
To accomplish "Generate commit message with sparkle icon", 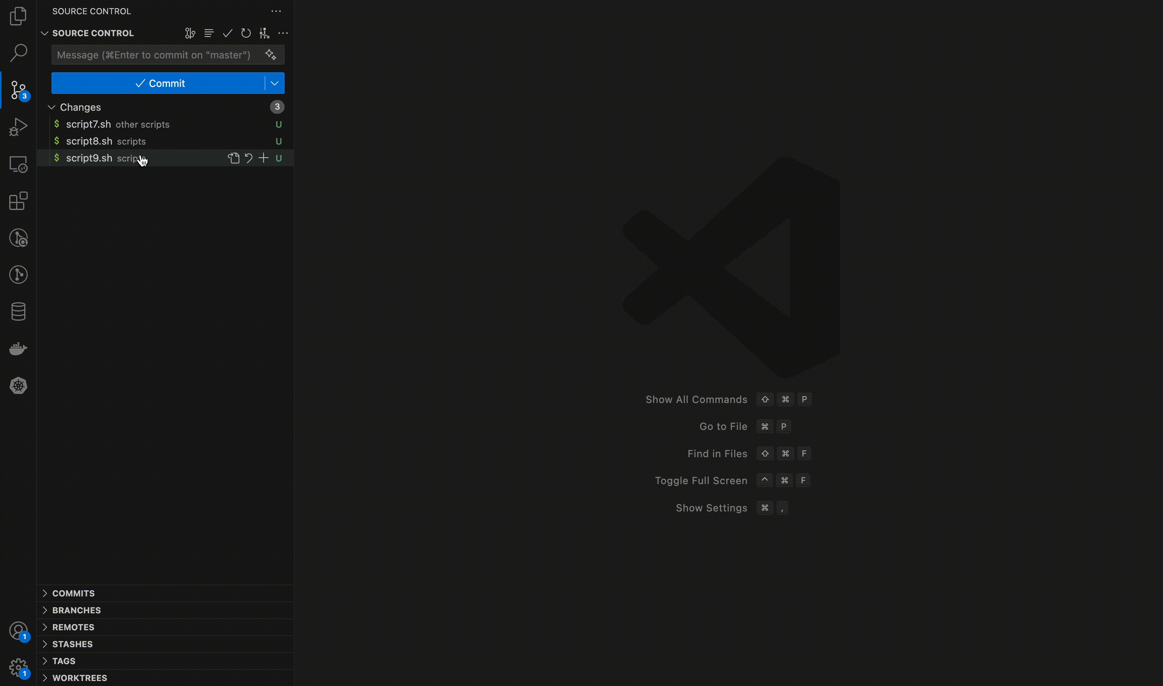I will [x=271, y=55].
